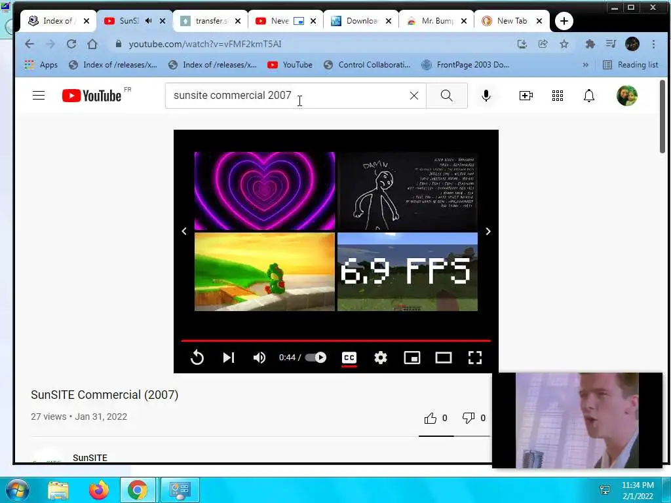Viewport: 671px width, 503px height.
Task: Click the install app icon in address bar
Action: click(522, 44)
